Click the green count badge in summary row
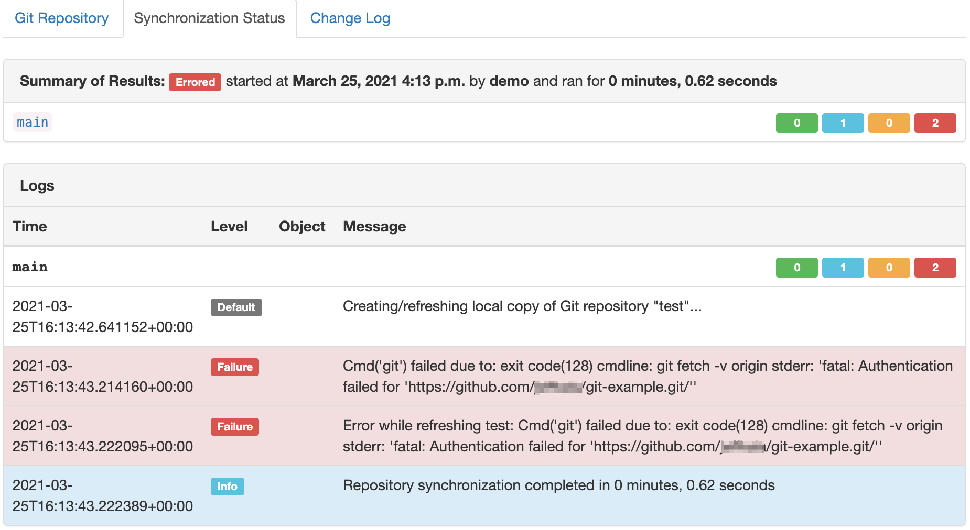 (796, 123)
